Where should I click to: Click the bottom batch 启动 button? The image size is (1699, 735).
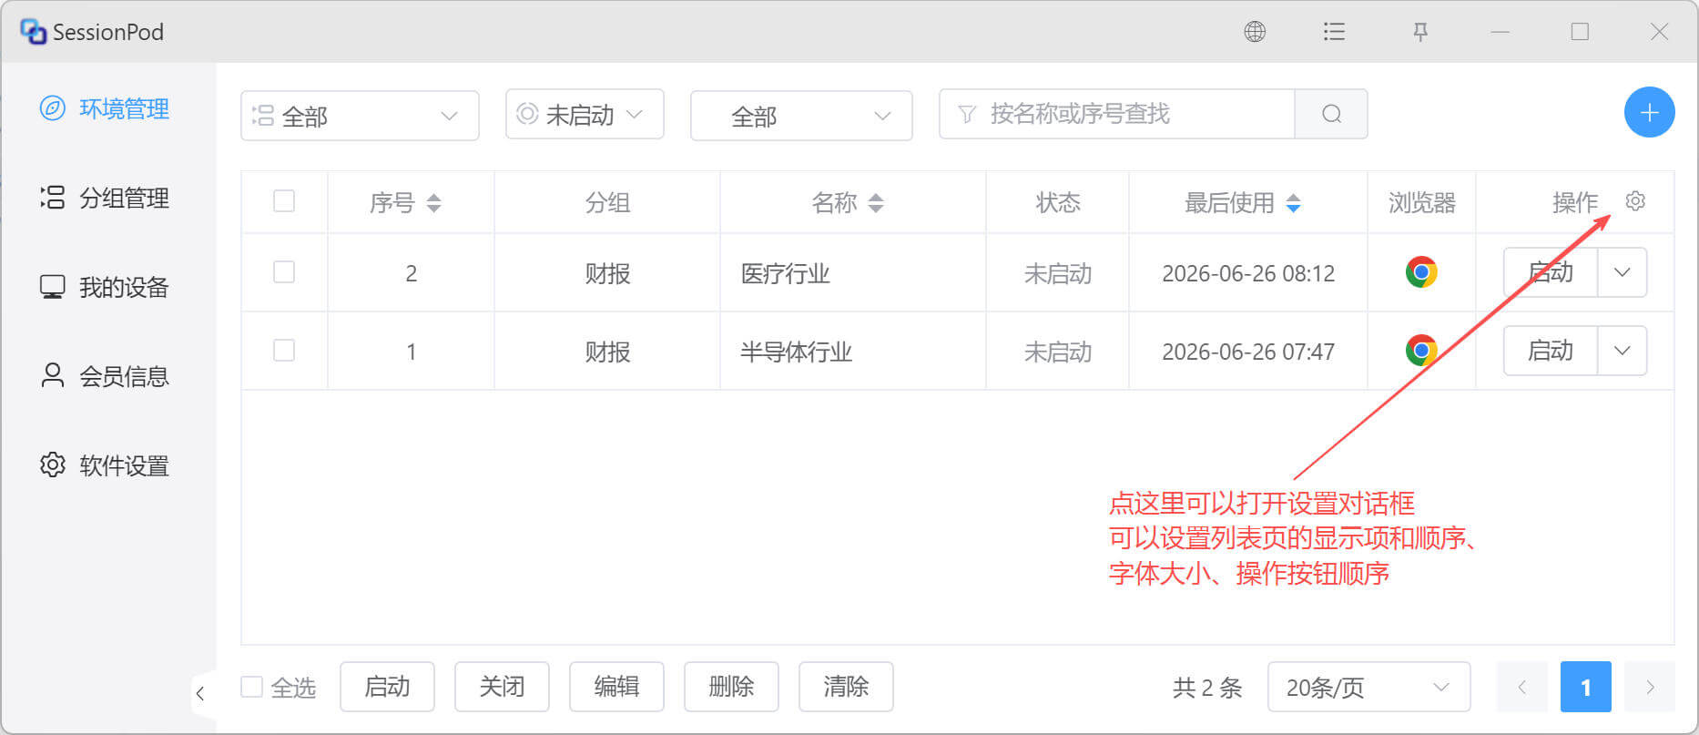point(387,687)
